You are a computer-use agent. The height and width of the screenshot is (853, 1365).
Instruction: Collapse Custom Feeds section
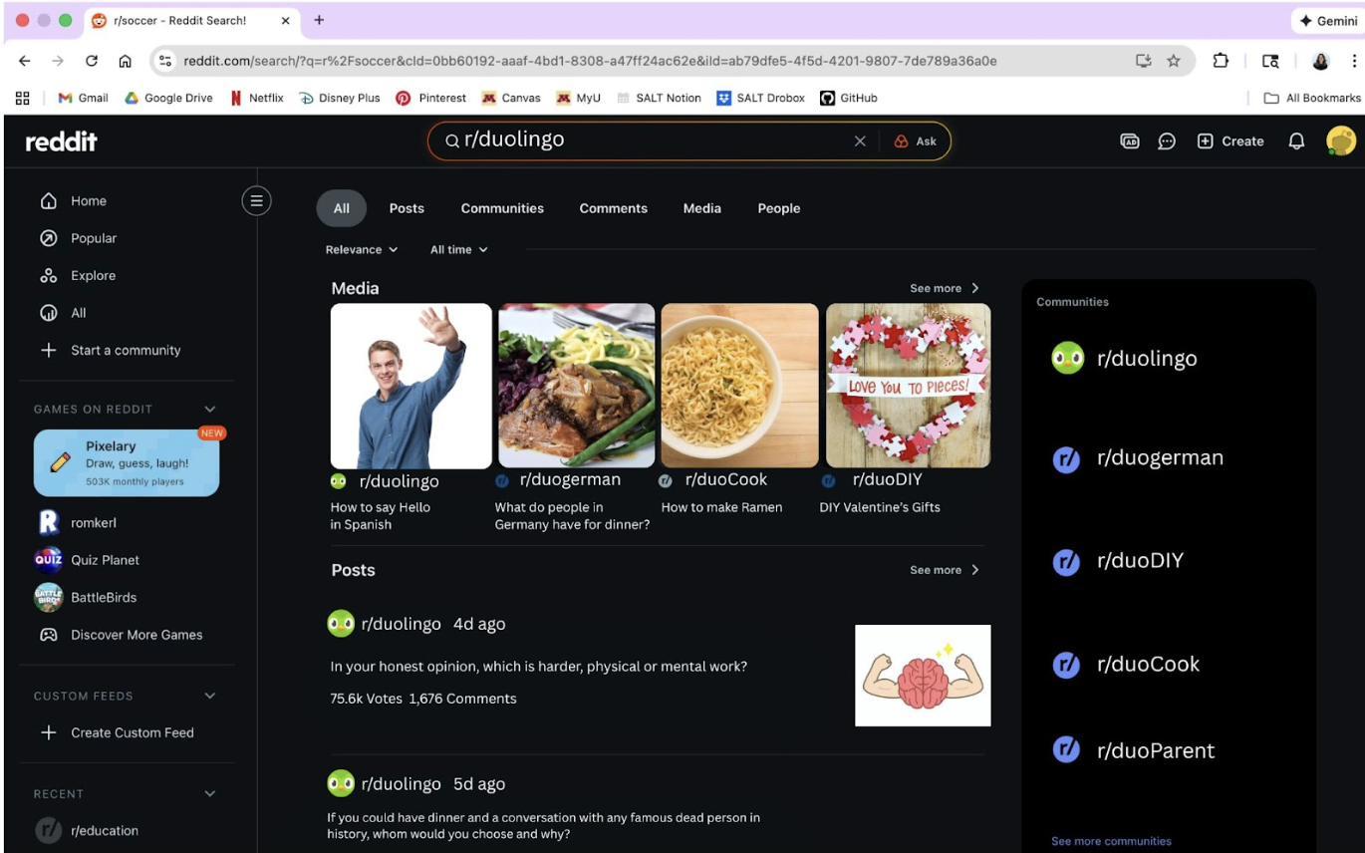210,696
